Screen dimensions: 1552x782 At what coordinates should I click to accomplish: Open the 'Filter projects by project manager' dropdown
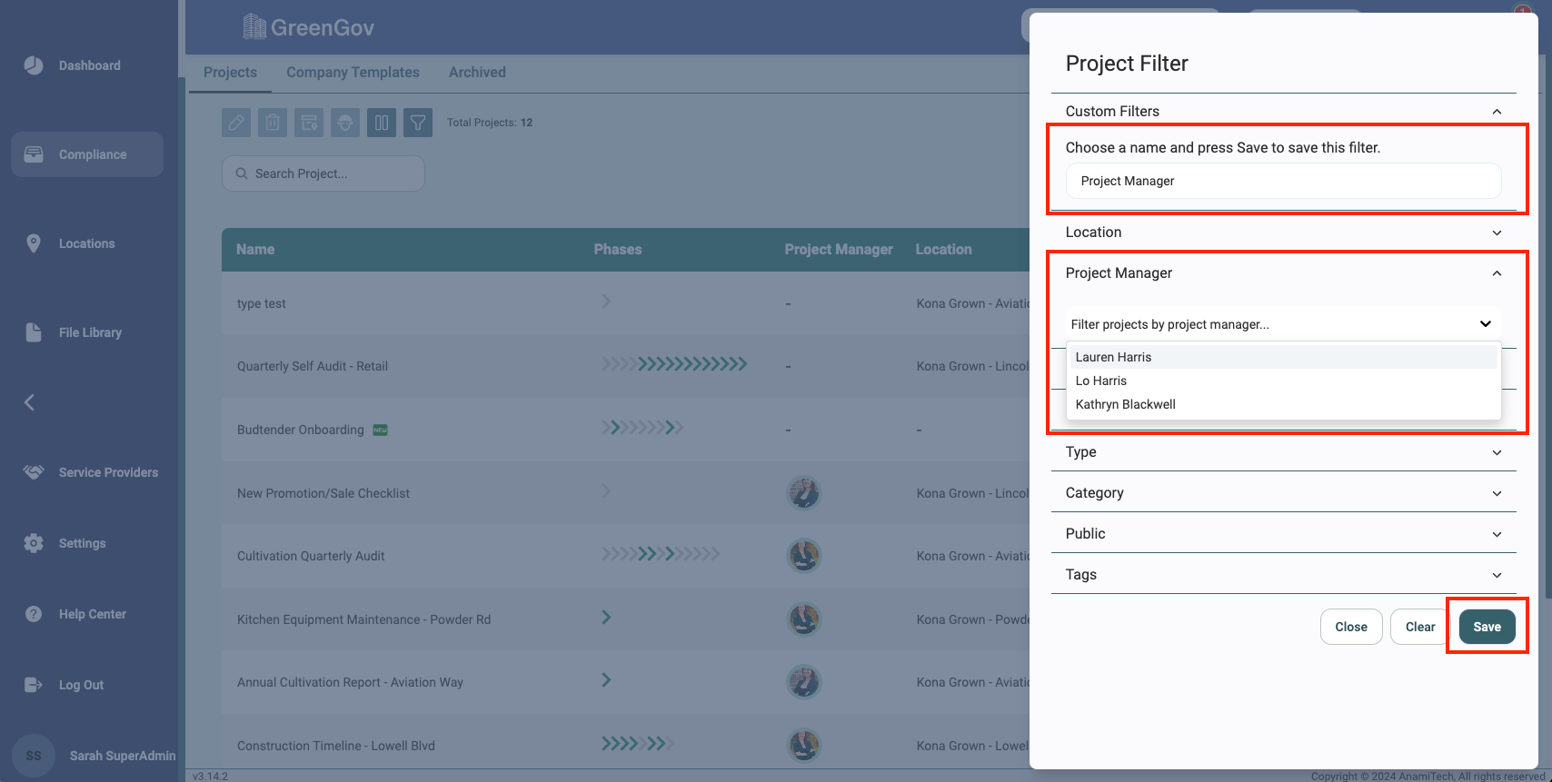pos(1283,324)
